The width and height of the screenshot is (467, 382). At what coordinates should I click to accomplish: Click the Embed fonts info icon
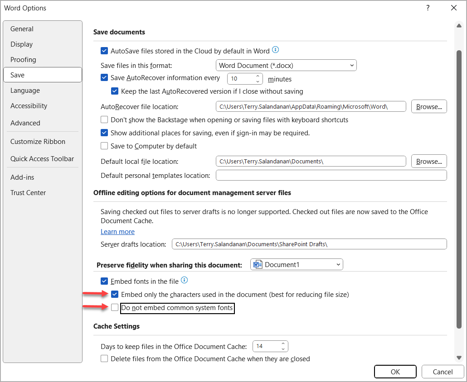click(x=185, y=280)
